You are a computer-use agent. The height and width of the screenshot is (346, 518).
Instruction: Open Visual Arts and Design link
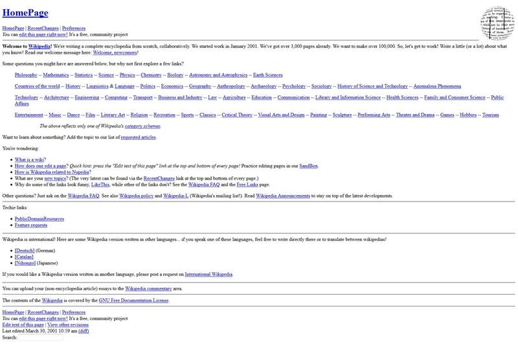pyautogui.click(x=281, y=115)
